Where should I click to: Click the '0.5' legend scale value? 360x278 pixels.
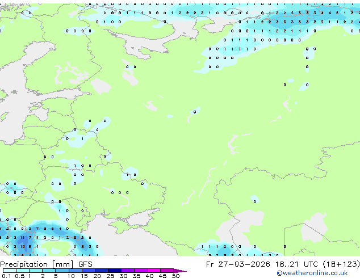point(20,276)
